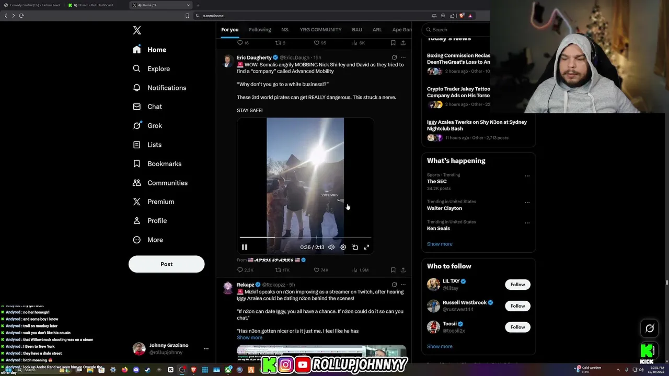This screenshot has height=376, width=669.
Task: Open Rekapz profile avatar
Action: click(x=228, y=288)
